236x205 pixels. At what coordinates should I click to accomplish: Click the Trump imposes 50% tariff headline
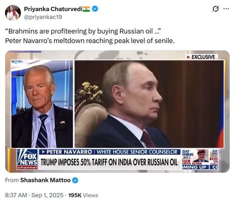[109, 162]
